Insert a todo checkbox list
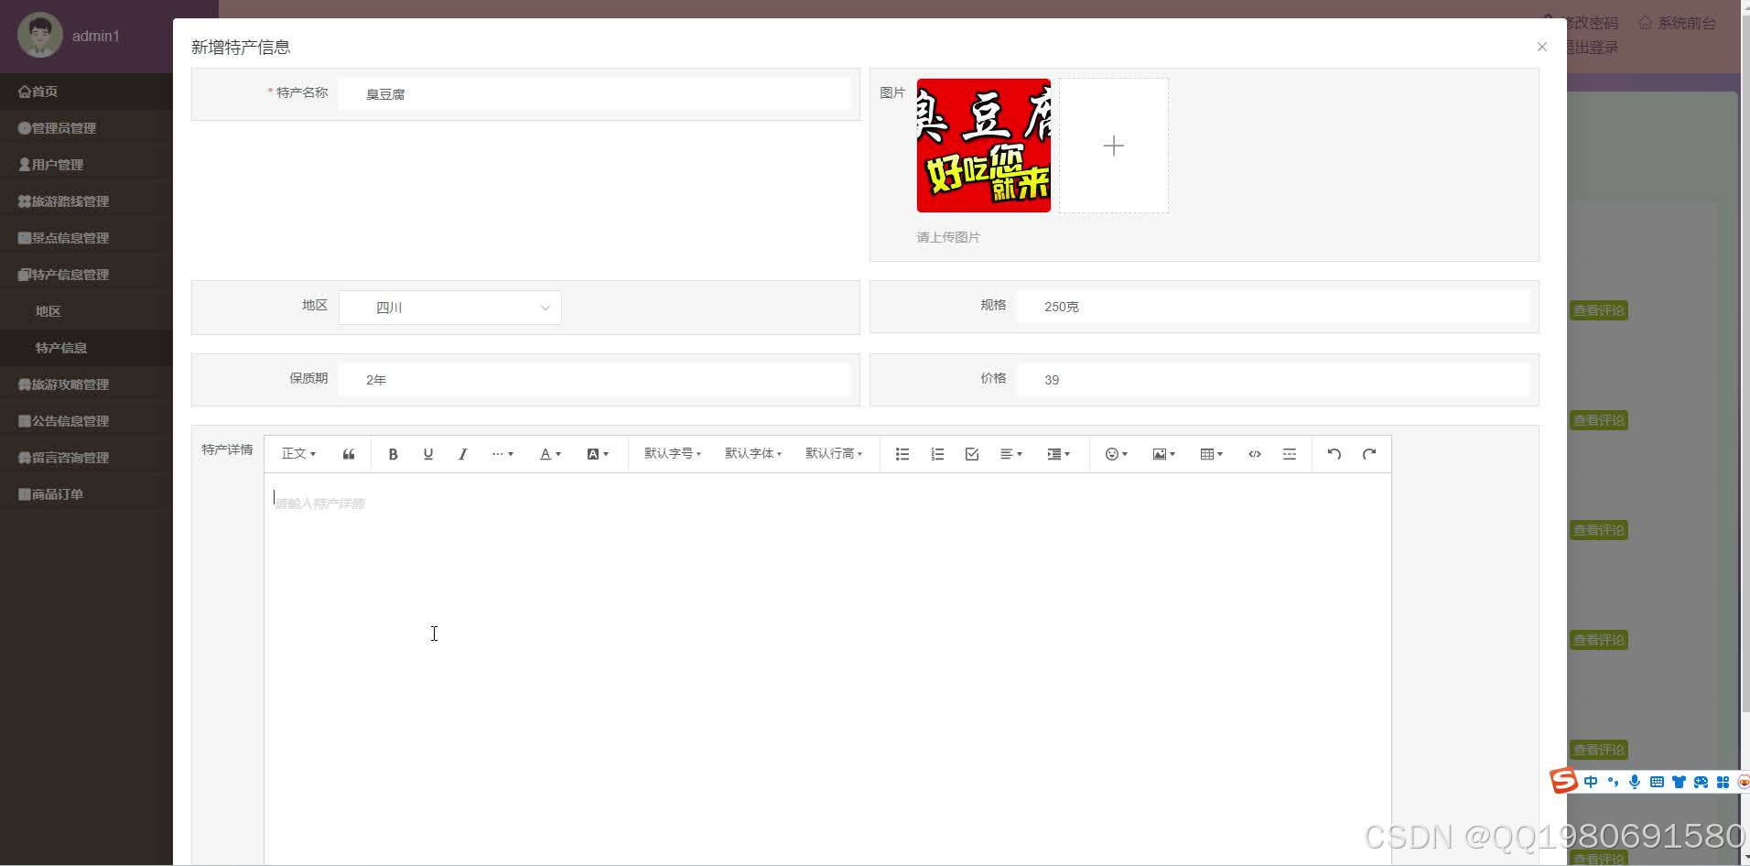The width and height of the screenshot is (1750, 866). (972, 454)
